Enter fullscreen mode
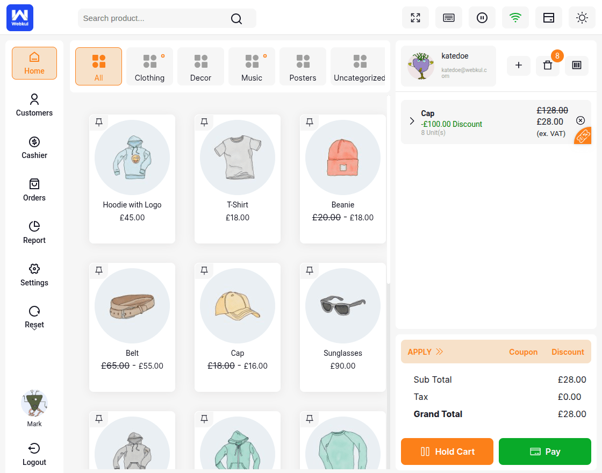This screenshot has height=473, width=602. 415,18
